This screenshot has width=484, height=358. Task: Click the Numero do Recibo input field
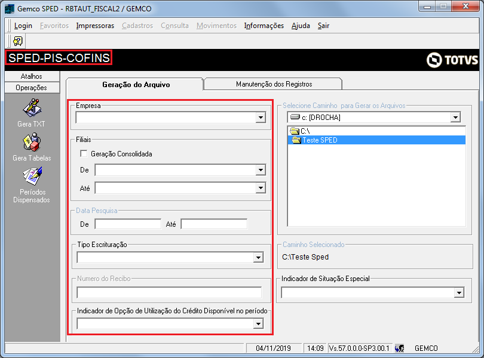coord(169,292)
